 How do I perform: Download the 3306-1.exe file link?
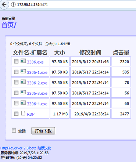[x=37, y=72]
